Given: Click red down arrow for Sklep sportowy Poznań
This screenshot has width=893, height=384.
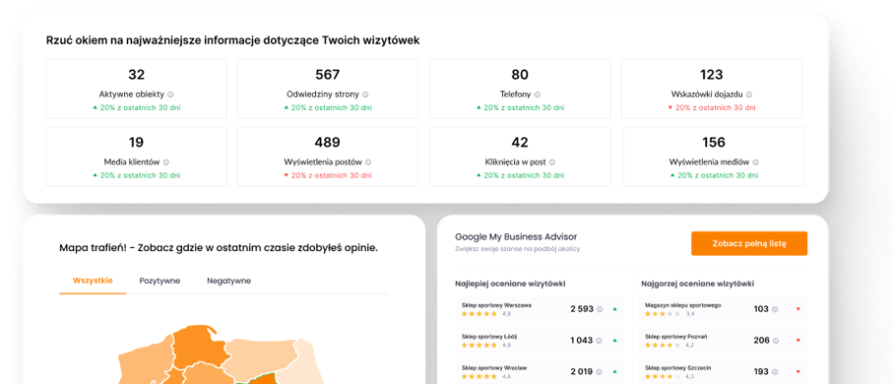Looking at the screenshot, I should coord(797,341).
